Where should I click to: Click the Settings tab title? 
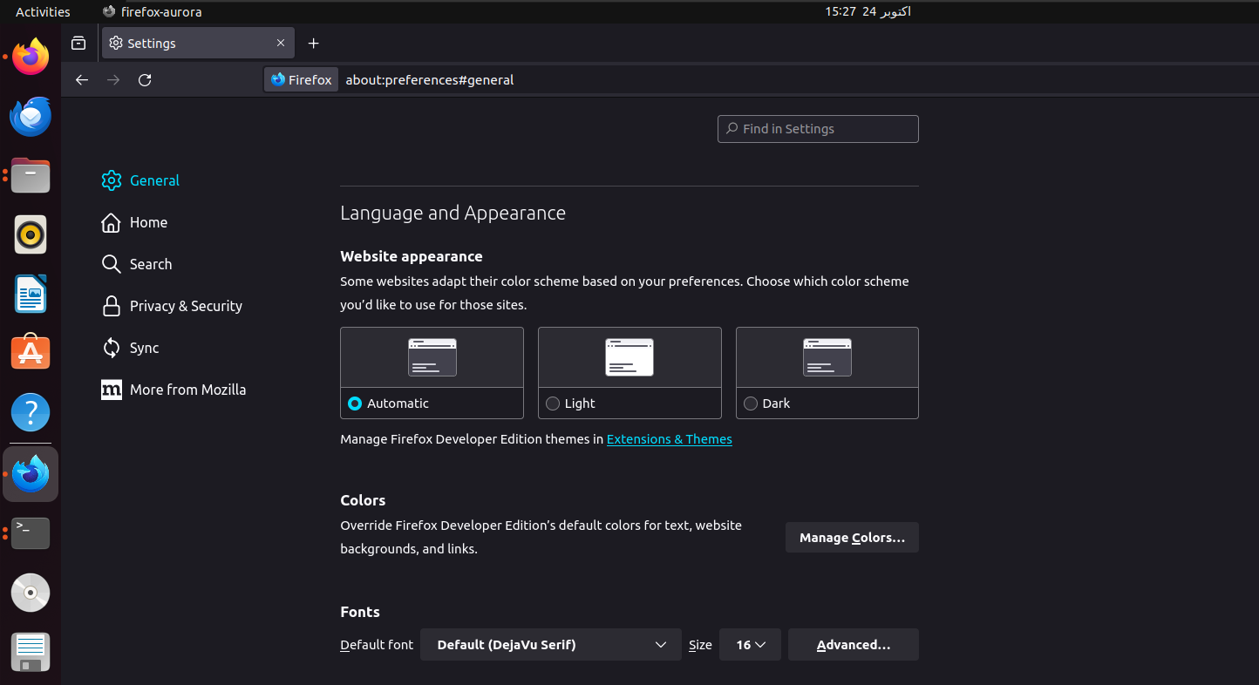click(152, 43)
